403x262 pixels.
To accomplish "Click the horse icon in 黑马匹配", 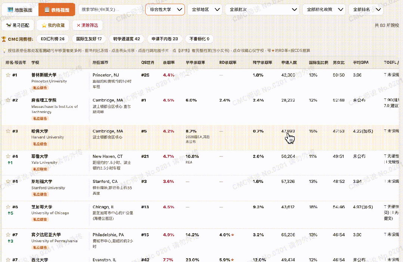I will pyautogui.click(x=9, y=25).
